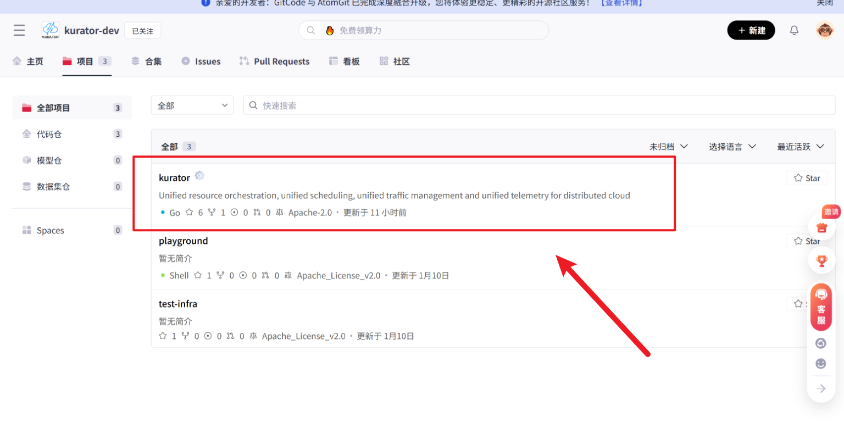Open the 全部 filter dropdown

pyautogui.click(x=192, y=105)
